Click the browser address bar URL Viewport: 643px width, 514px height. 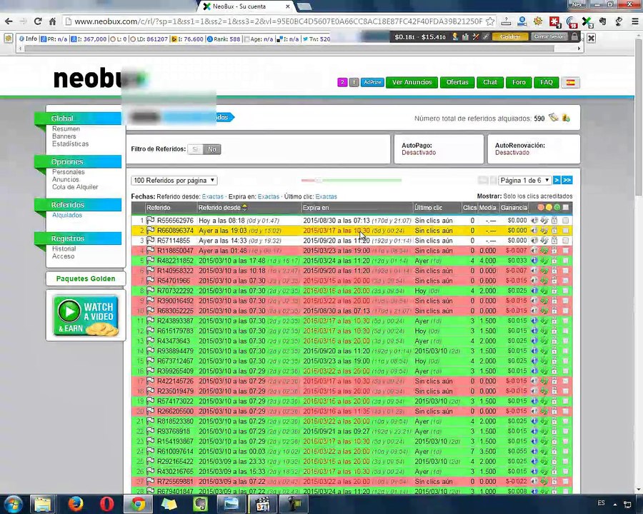[x=278, y=21]
